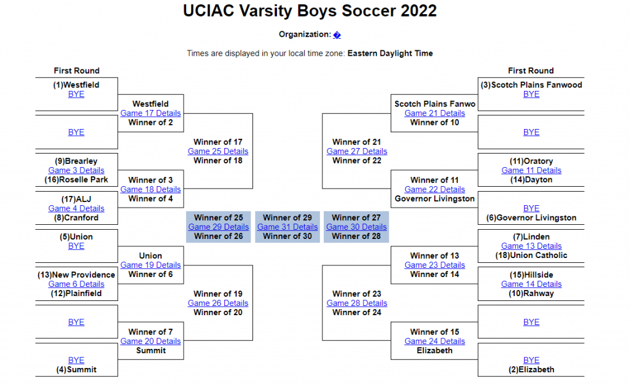Click the Organization info icon
Screen dimensions: 629x387
coord(337,35)
